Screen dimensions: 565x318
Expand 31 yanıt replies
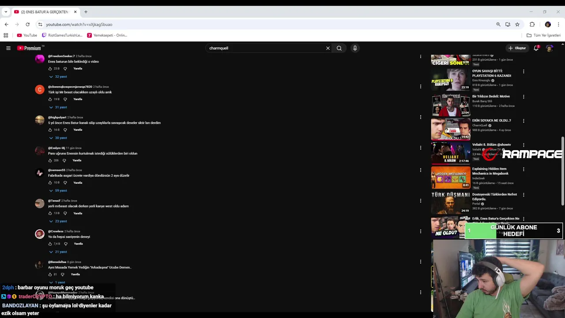(x=58, y=107)
